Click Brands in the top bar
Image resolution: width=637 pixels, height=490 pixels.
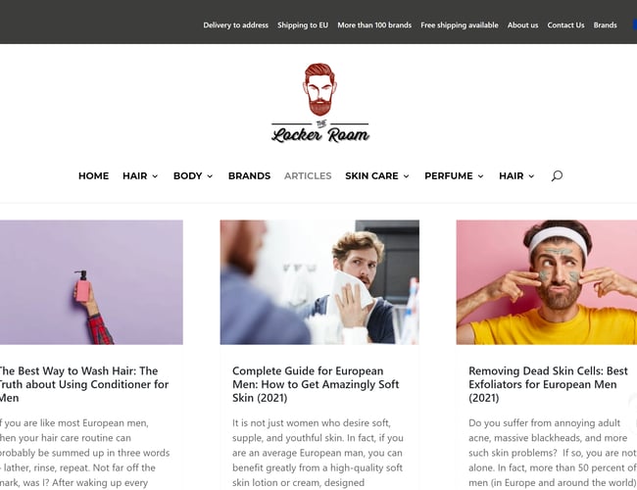[605, 25]
